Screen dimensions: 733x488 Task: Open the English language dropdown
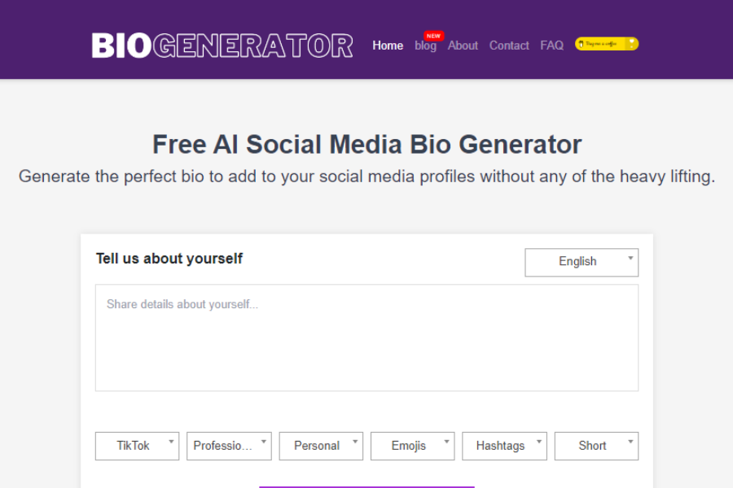pos(581,262)
